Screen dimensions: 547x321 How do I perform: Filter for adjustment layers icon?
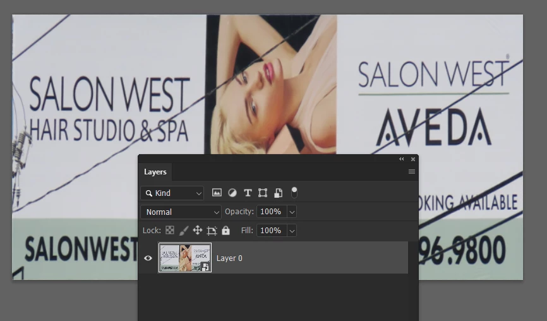[232, 193]
